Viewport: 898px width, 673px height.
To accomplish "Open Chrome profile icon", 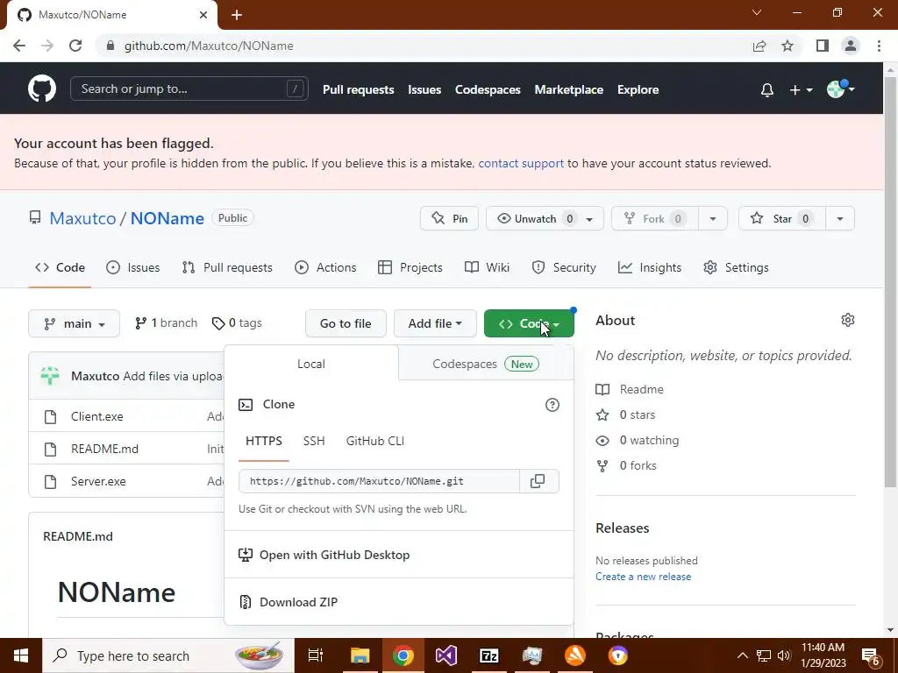I will (851, 46).
